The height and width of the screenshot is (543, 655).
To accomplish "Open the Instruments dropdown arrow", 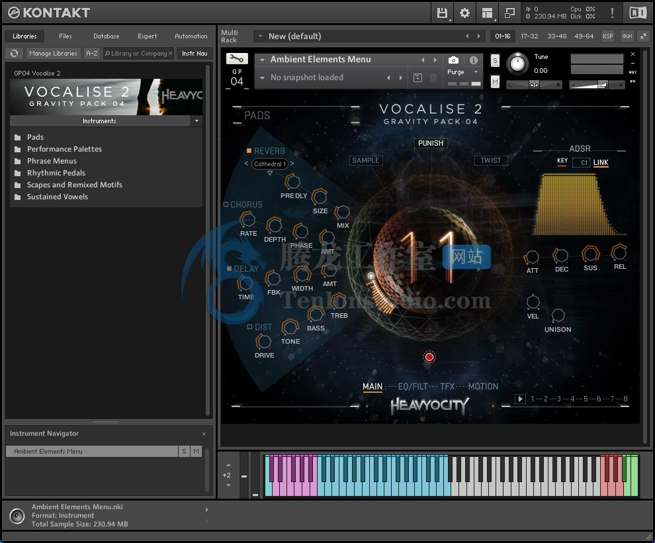I will 196,121.
